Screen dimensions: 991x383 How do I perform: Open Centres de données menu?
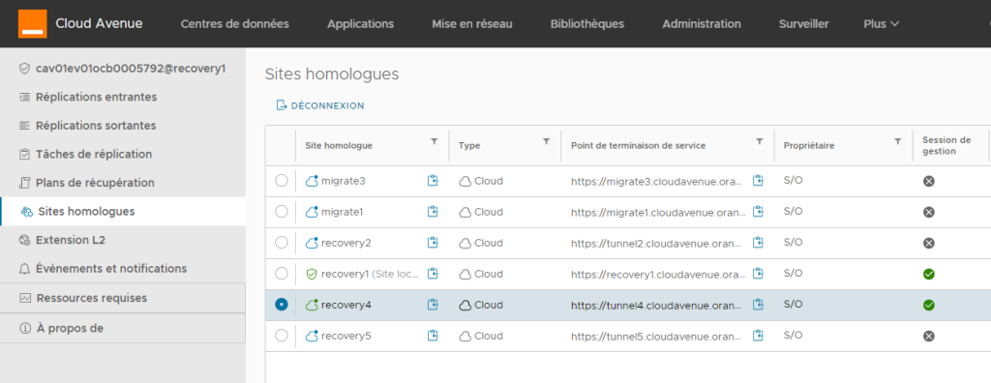point(234,24)
